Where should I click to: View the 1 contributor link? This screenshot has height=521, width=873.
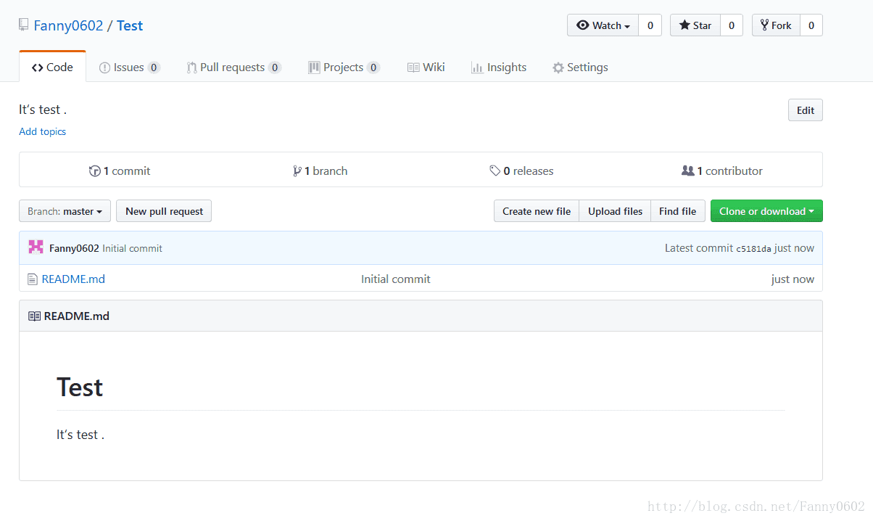click(x=722, y=171)
